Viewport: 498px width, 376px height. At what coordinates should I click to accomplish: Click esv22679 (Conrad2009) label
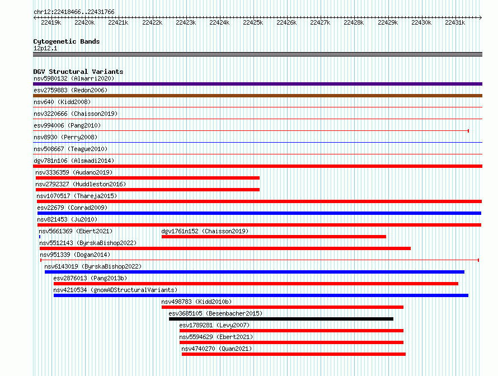72,208
